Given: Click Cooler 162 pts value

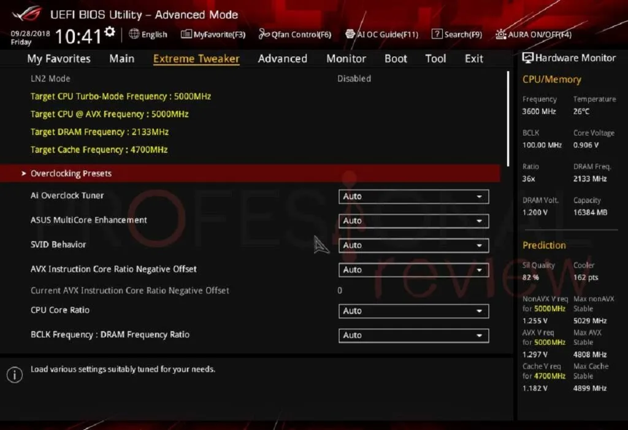Looking at the screenshot, I should tap(586, 277).
